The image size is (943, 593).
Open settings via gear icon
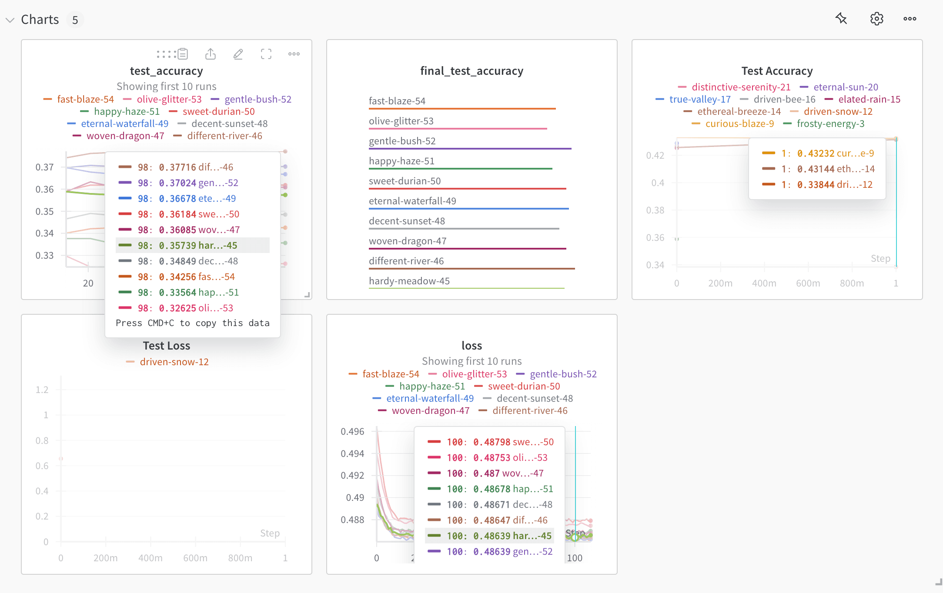877,18
